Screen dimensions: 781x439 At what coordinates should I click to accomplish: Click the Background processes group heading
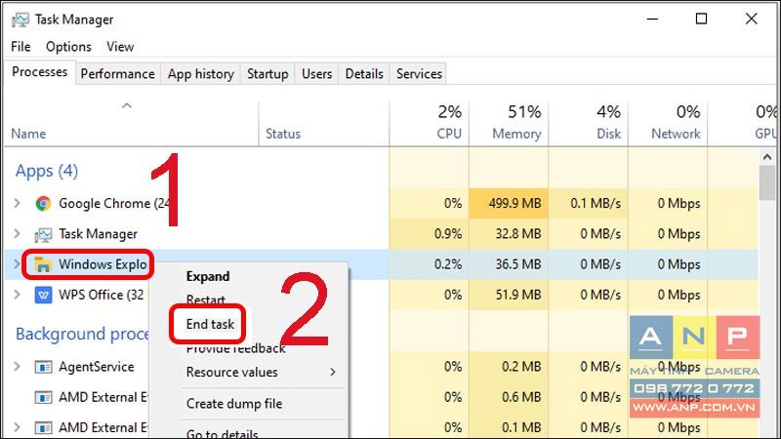[x=82, y=334]
